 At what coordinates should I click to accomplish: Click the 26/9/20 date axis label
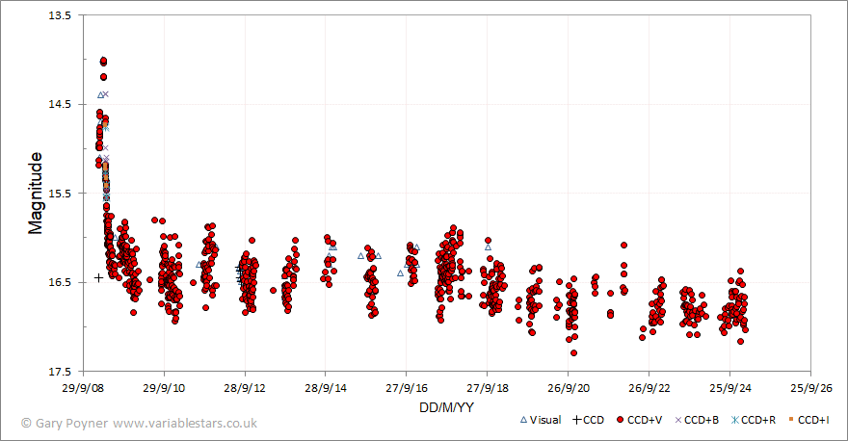pos(569,388)
